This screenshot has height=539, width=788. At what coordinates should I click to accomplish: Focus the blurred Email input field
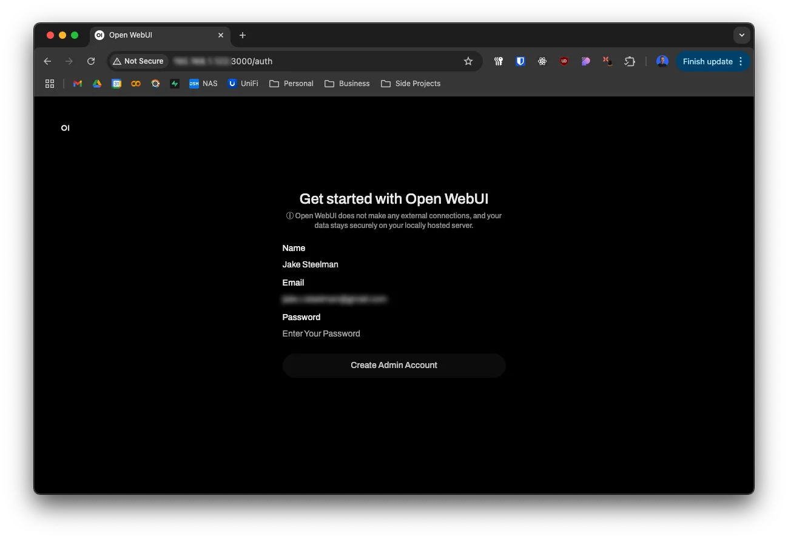pyautogui.click(x=394, y=299)
